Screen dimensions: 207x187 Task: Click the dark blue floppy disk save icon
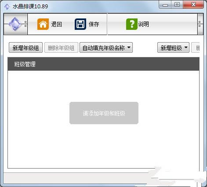(x=80, y=24)
